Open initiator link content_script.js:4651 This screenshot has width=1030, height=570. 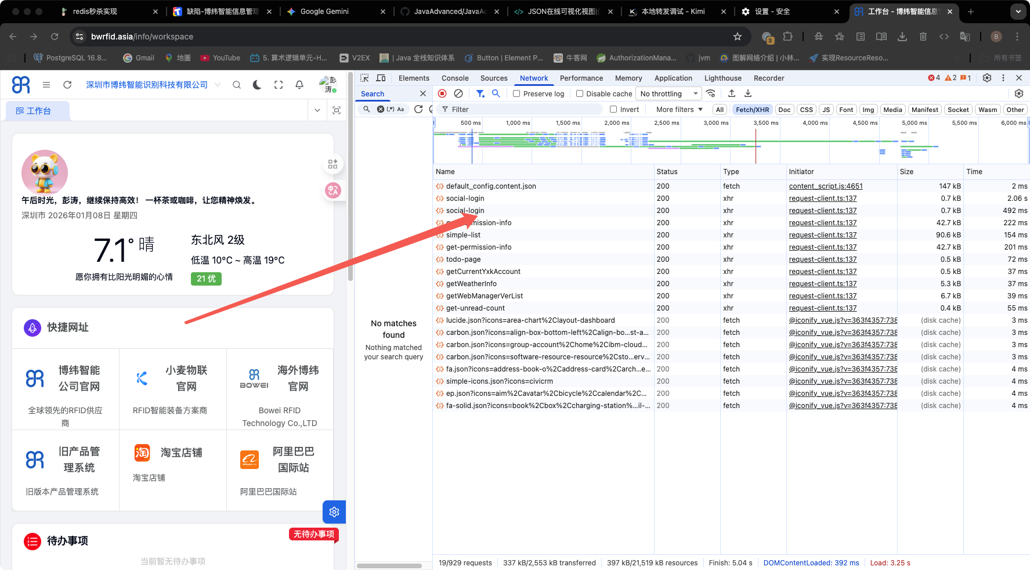coord(825,186)
